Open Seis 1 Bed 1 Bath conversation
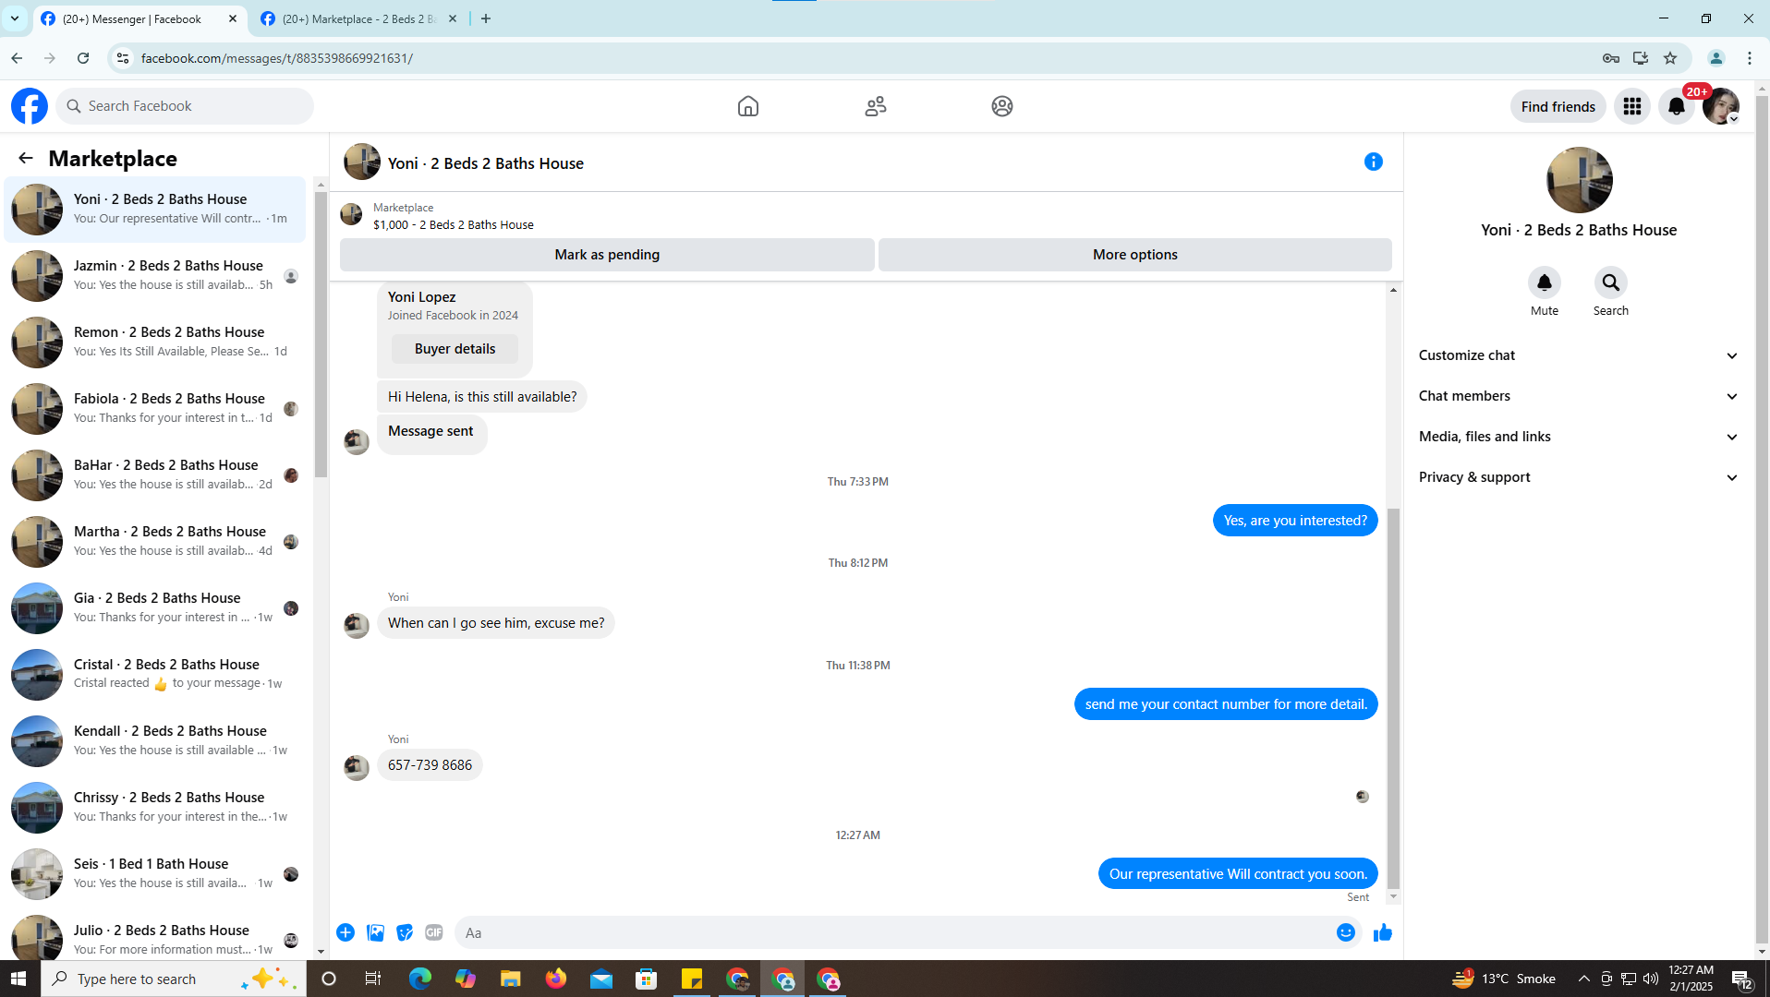 click(x=155, y=874)
